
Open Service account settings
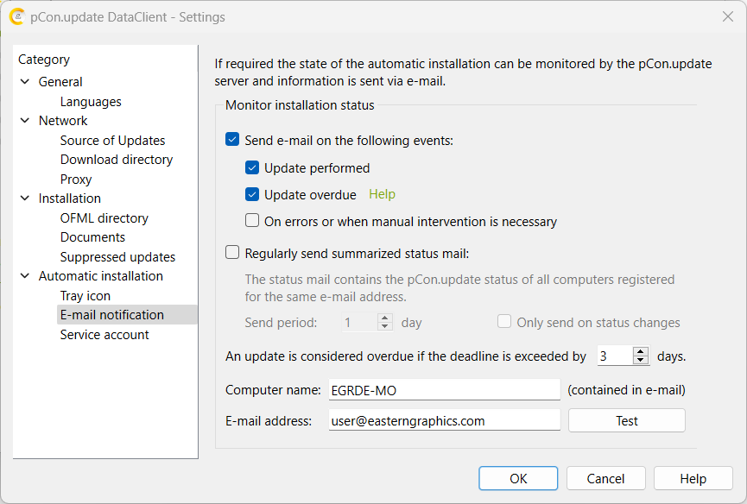(104, 335)
